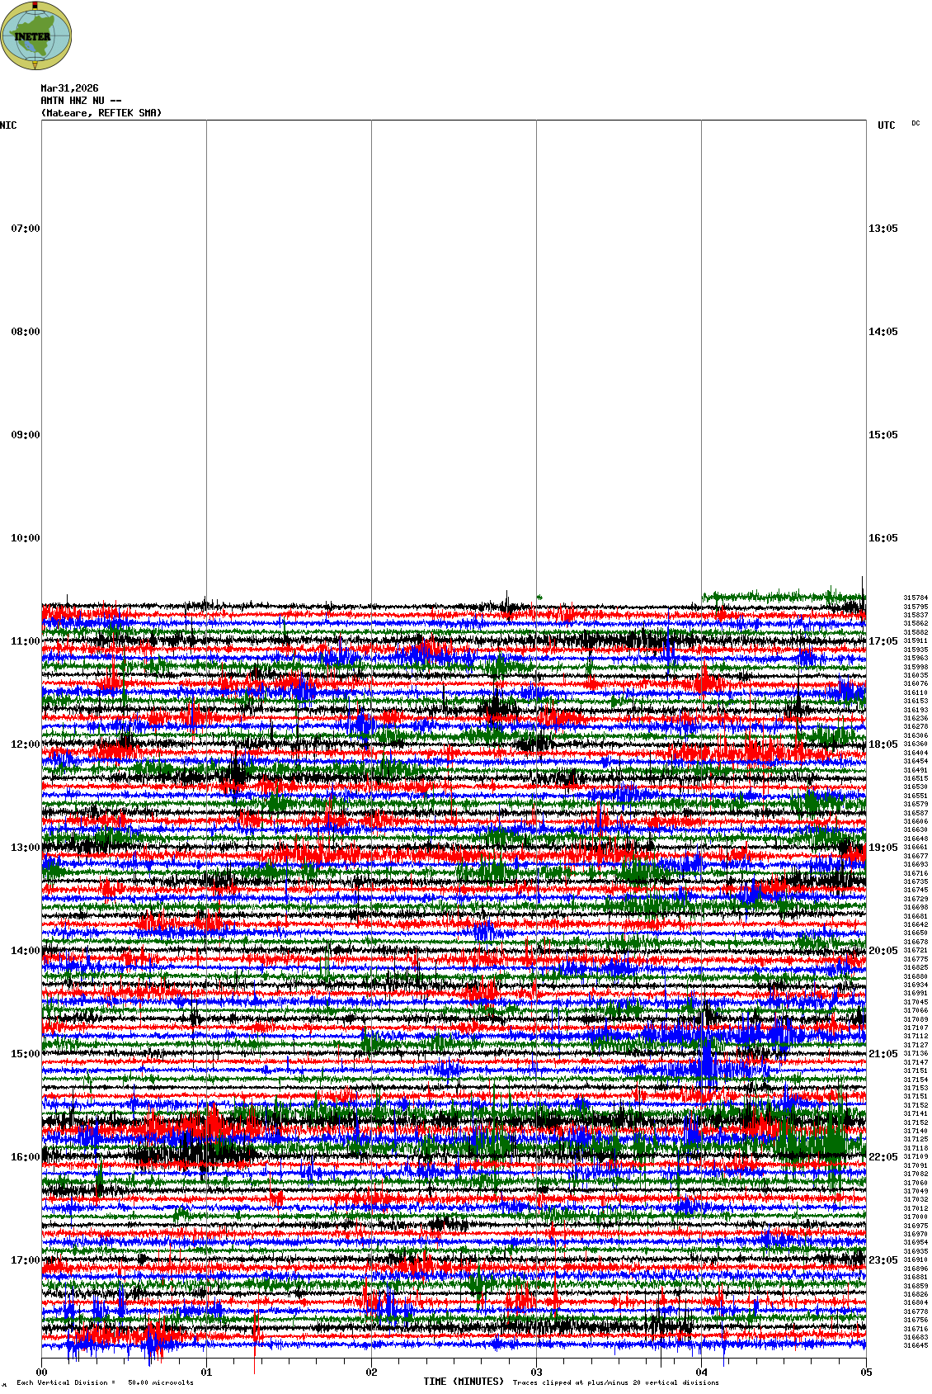The height and width of the screenshot is (1394, 932).
Task: Click the Traces clipped footnote text
Action: pos(615,1382)
